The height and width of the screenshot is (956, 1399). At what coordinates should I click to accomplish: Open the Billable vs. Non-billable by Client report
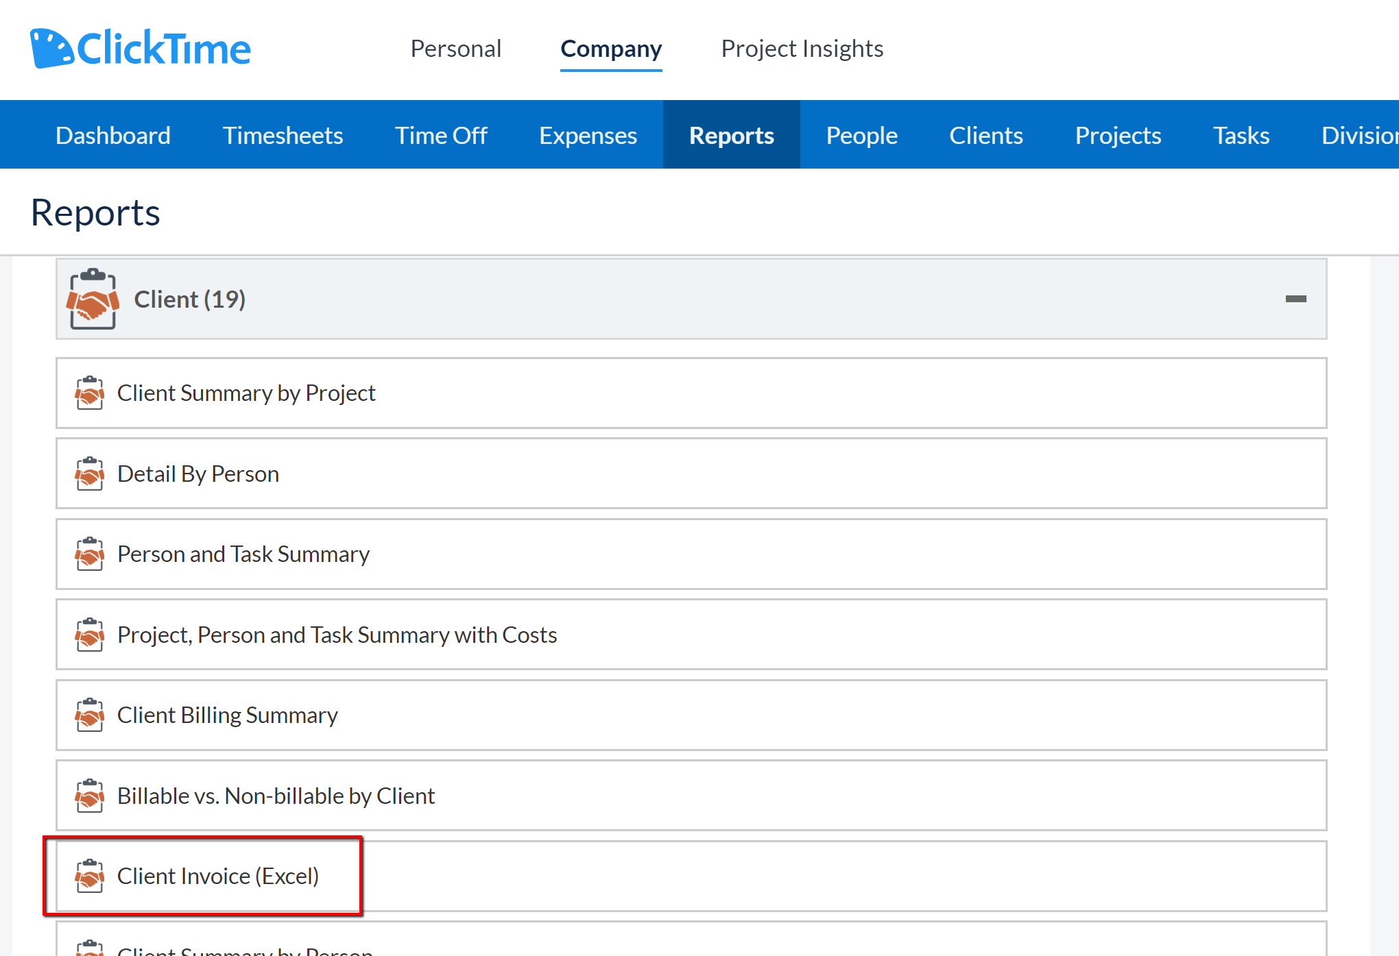[x=275, y=796]
